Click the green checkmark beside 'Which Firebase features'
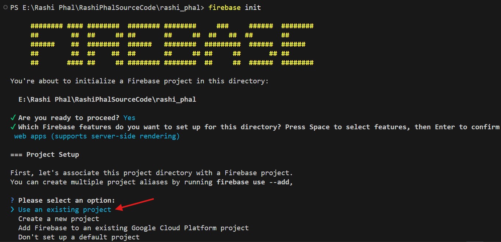The width and height of the screenshot is (501, 242). click(13, 127)
